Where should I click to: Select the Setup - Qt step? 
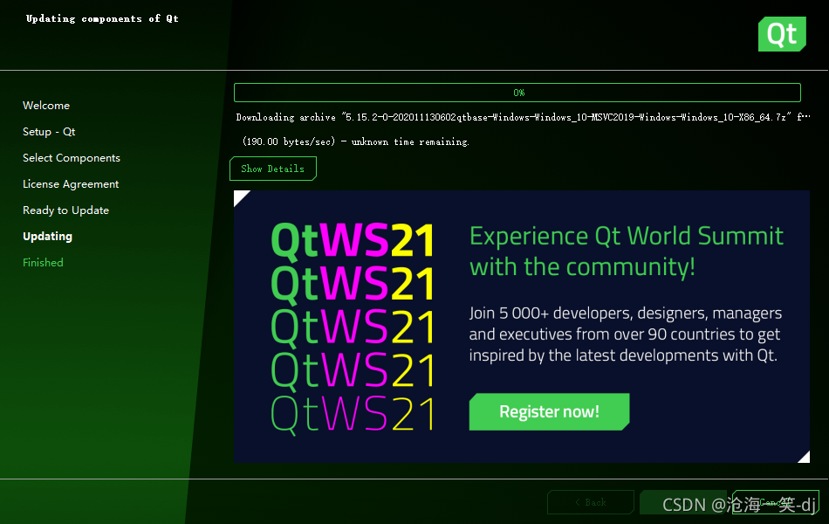49,132
